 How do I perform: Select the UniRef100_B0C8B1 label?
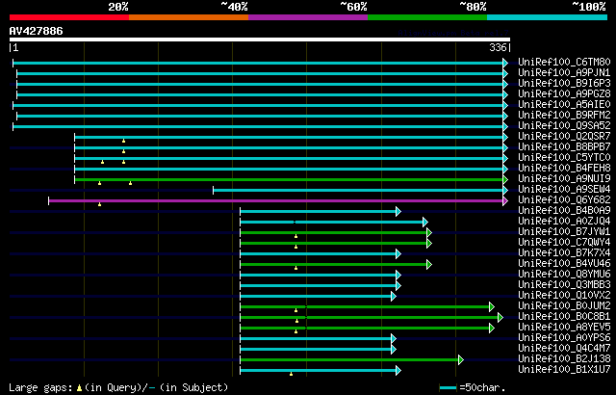pyautogui.click(x=564, y=317)
